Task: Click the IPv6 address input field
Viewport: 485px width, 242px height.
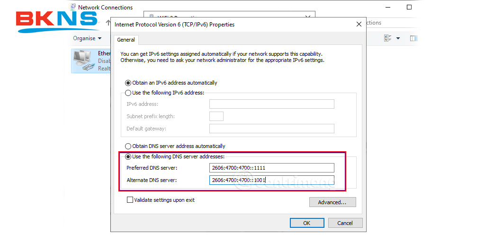Action: point(271,104)
